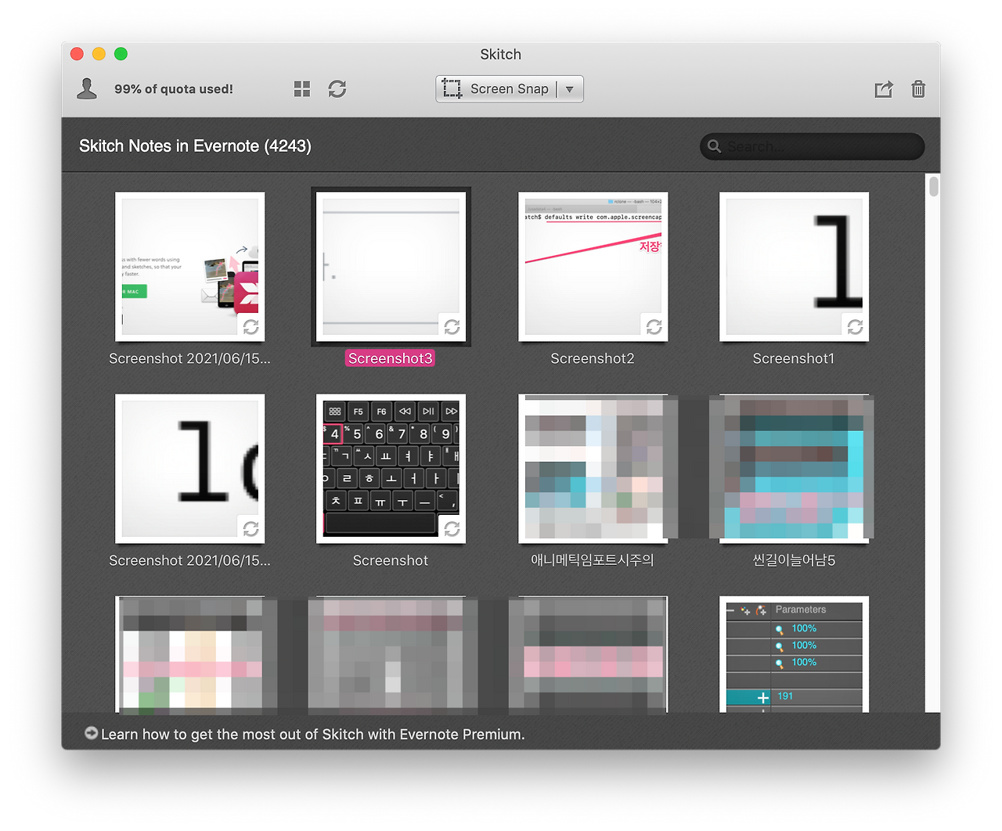Share the selected note
Image resolution: width=1002 pixels, height=831 pixels.
coord(884,89)
